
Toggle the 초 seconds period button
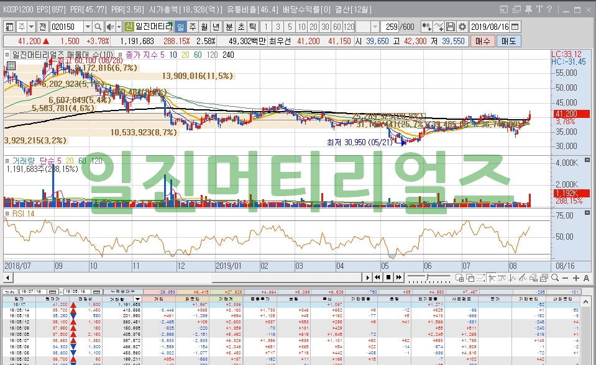pyautogui.click(x=241, y=27)
